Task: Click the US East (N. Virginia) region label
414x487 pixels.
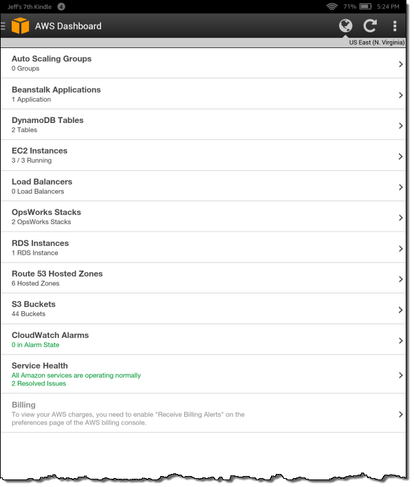Action: [x=377, y=43]
